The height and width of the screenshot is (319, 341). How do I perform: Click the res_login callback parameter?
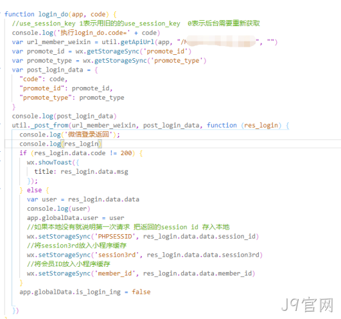(x=261, y=125)
